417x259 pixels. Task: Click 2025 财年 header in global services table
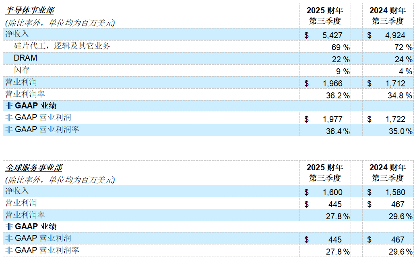pyautogui.click(x=324, y=167)
